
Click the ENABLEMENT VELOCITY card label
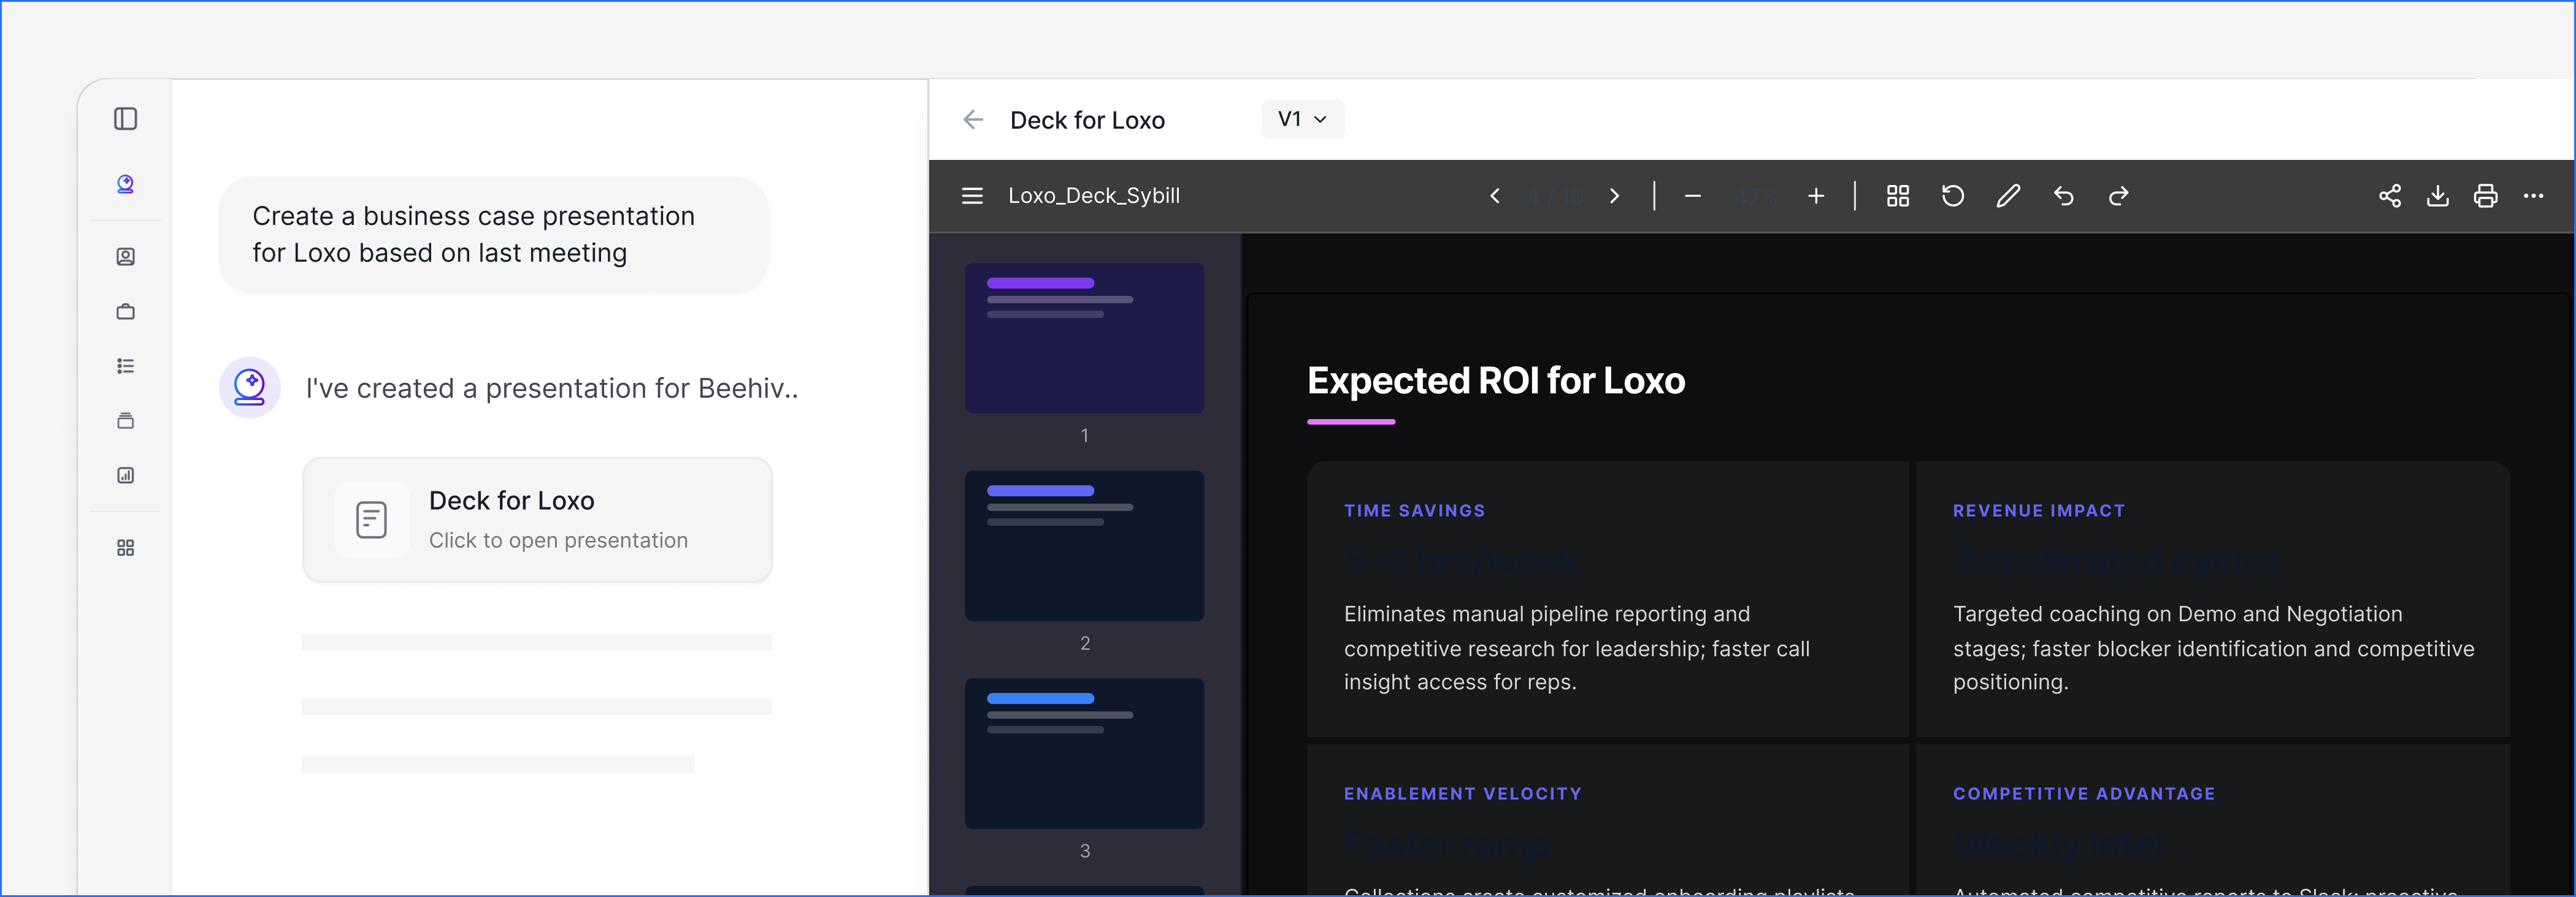(1463, 793)
